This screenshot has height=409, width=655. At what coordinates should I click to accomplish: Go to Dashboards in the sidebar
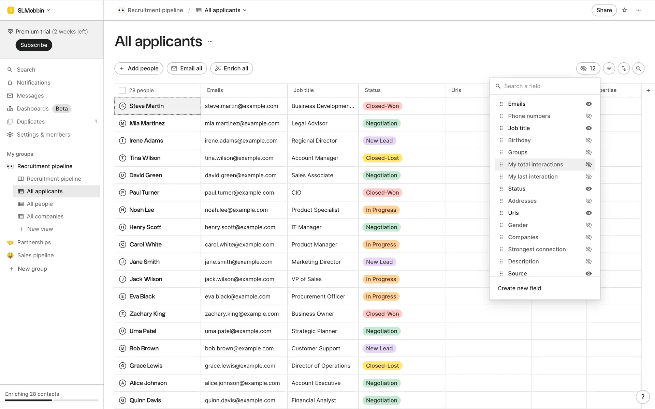click(33, 109)
